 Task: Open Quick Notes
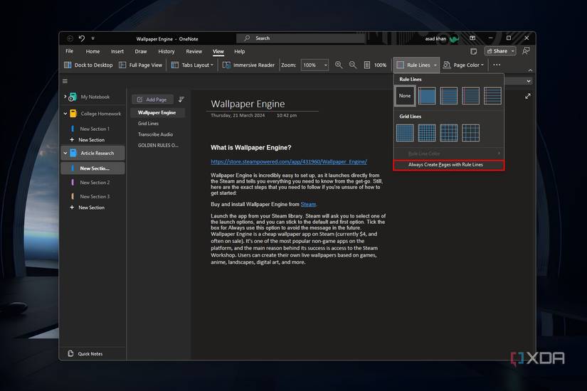point(85,353)
